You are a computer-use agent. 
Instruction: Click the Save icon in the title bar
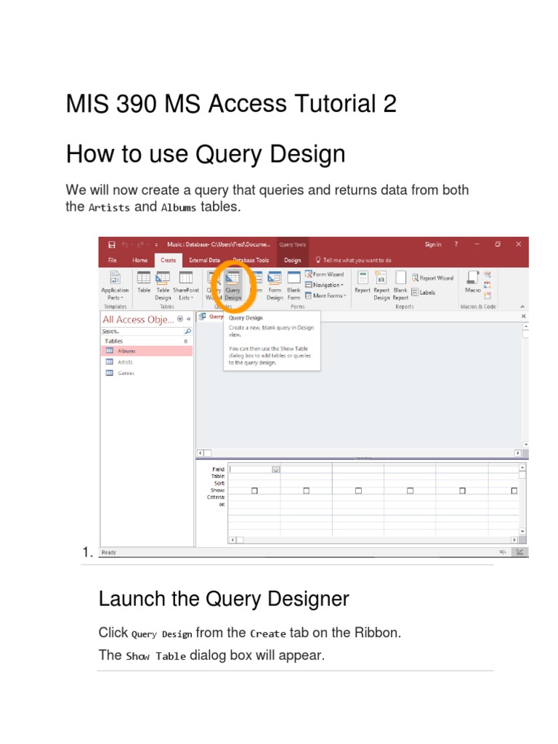[111, 244]
